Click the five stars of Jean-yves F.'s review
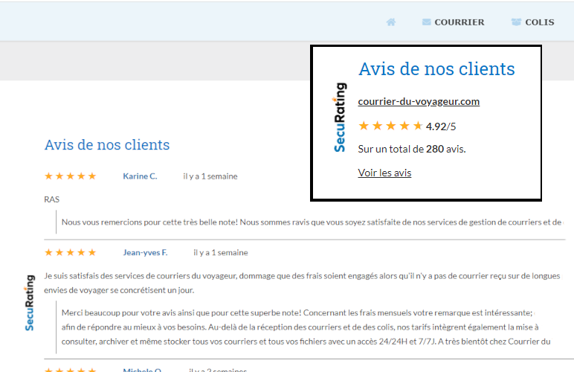The image size is (574, 372). point(71,252)
